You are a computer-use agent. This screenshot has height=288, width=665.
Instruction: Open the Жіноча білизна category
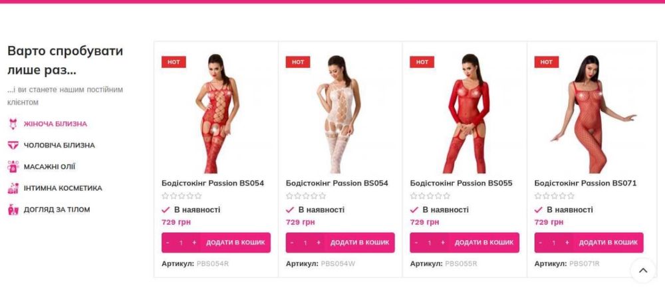tap(55, 124)
